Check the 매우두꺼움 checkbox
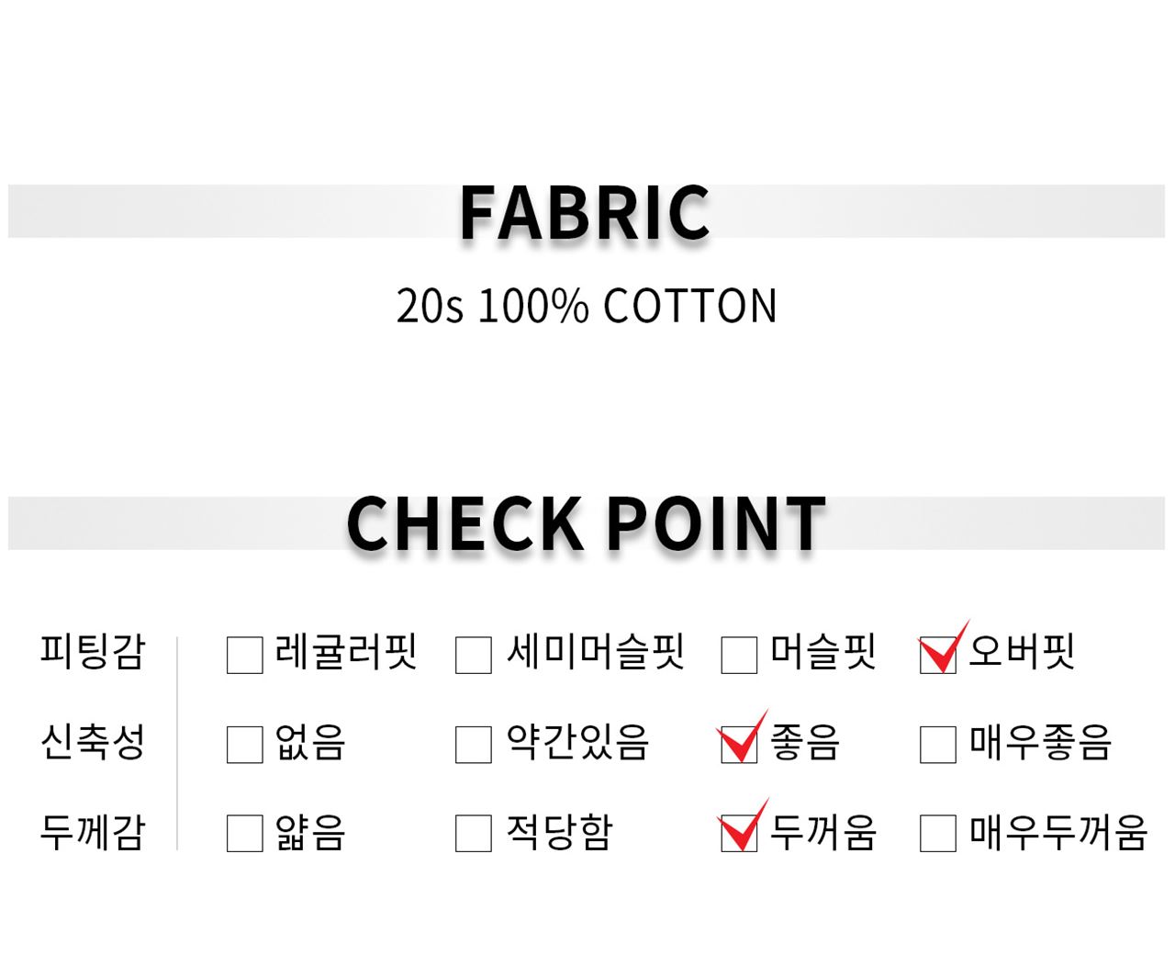Image resolution: width=1175 pixels, height=966 pixels. 937,834
